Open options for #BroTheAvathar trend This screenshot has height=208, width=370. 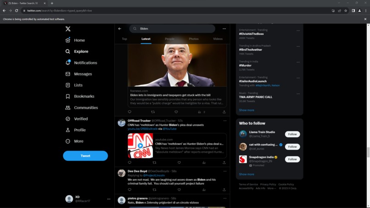click(x=298, y=46)
